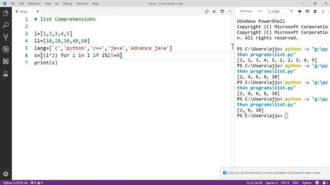This screenshot has height=185, width=330.
Task: Open editor More Actions ellipsis
Action: [x=230, y=11]
